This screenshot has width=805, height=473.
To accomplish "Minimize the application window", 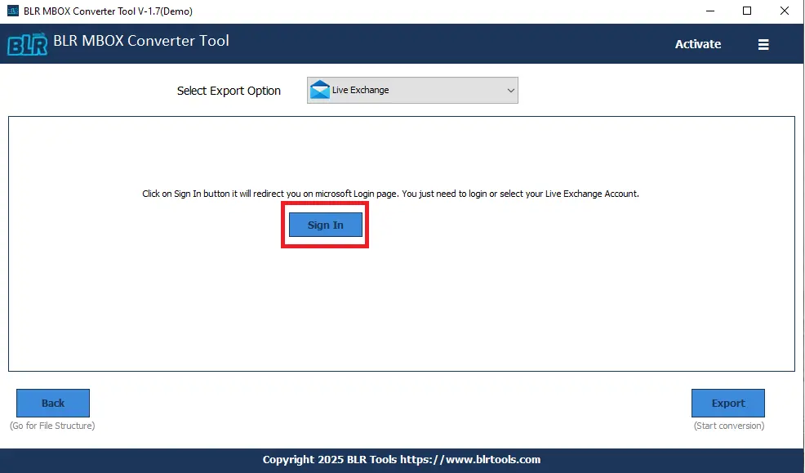I will [x=709, y=11].
